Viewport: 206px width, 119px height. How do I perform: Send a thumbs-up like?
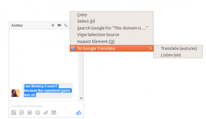pyautogui.click(x=79, y=113)
